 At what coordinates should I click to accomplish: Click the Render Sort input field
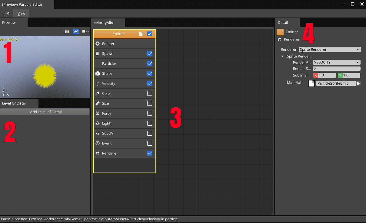[337, 69]
